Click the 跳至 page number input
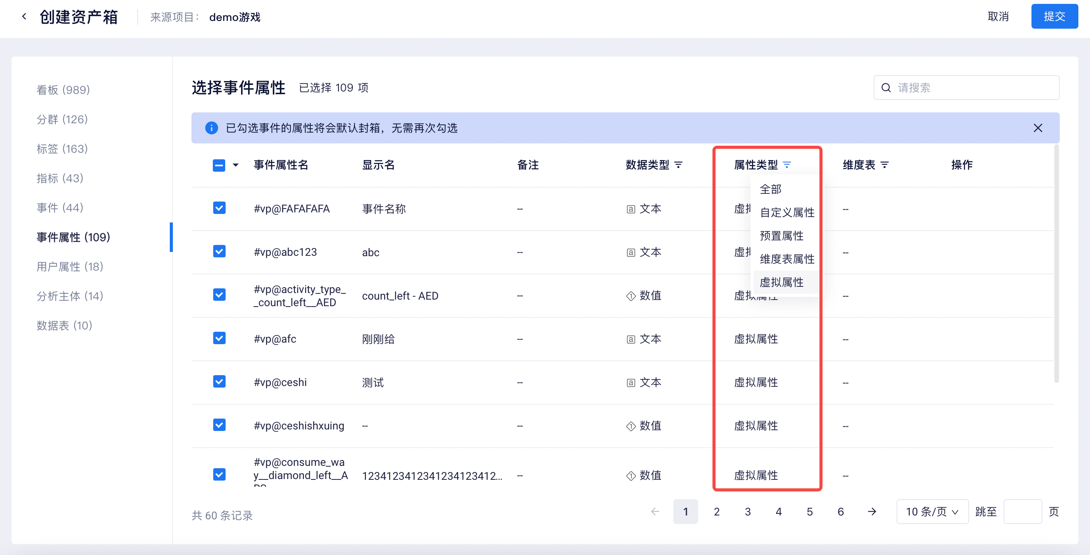This screenshot has width=1090, height=555. (x=1022, y=512)
